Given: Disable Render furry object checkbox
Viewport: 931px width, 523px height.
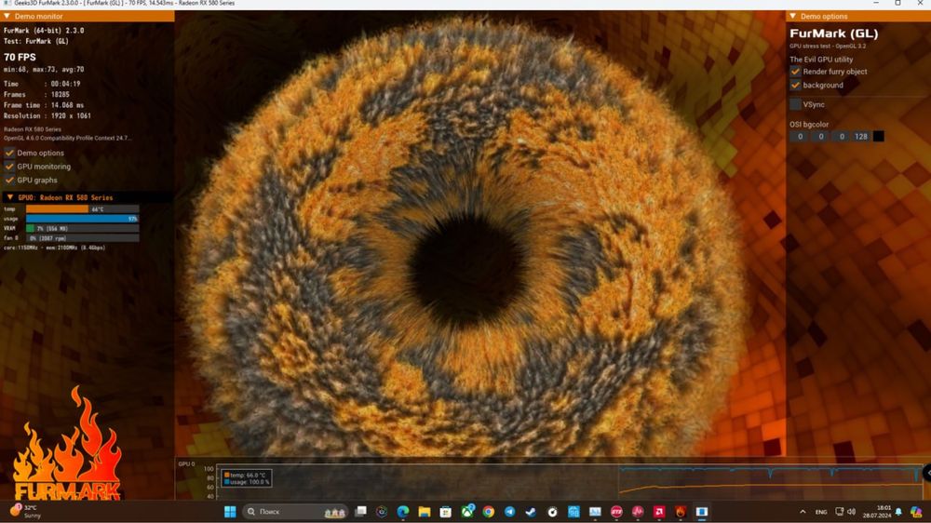Looking at the screenshot, I should click(x=795, y=72).
